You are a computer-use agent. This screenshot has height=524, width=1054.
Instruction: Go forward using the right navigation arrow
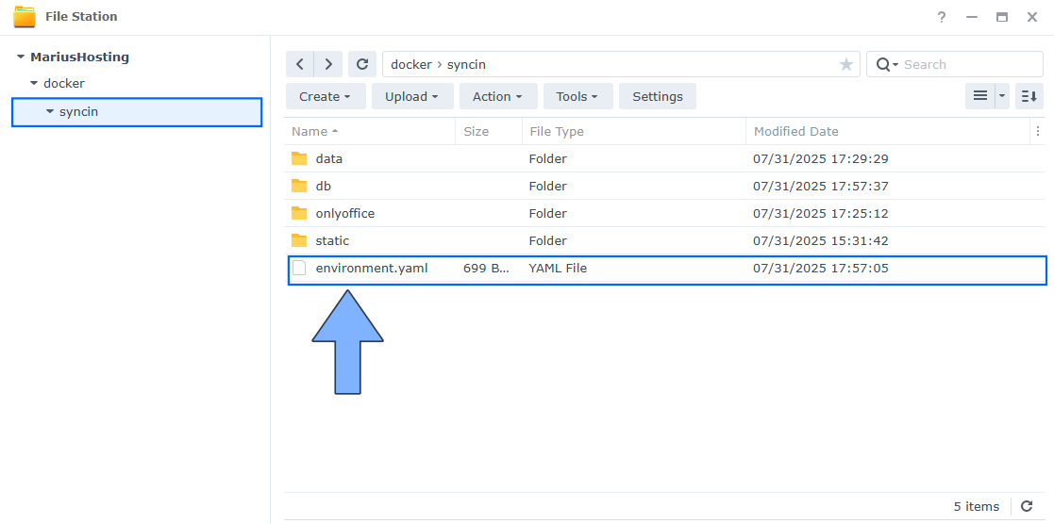328,64
